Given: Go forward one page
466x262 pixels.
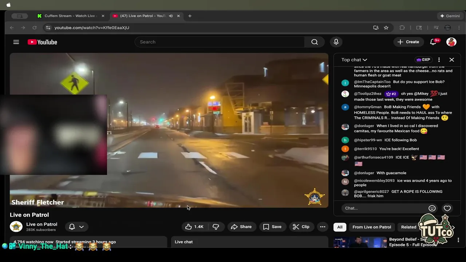Looking at the screenshot, I should tap(23, 28).
